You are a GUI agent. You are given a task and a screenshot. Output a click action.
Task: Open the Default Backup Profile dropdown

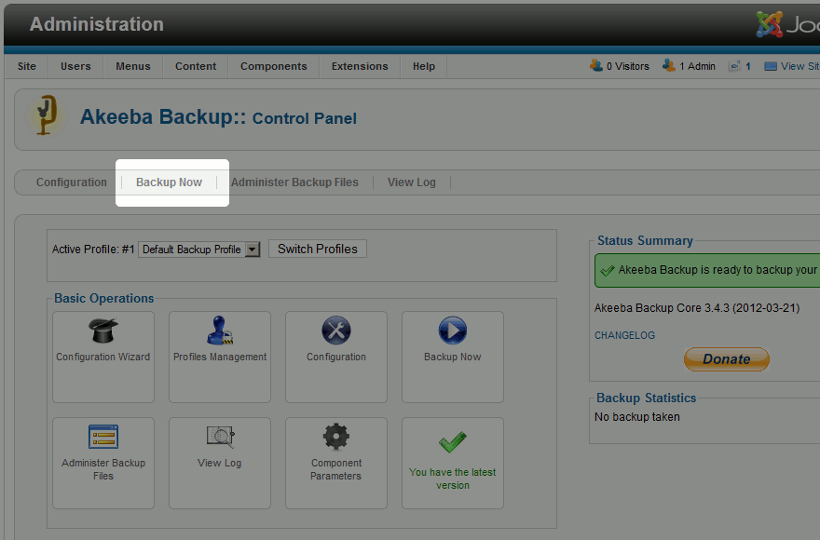(198, 250)
